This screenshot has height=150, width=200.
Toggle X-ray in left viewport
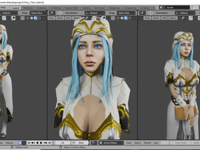click(x=22, y=18)
